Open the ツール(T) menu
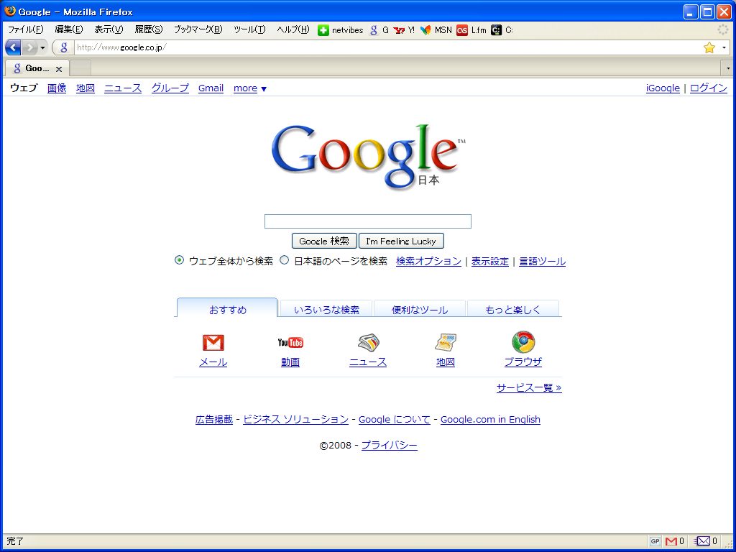Screen dimensions: 736x552 (249, 29)
